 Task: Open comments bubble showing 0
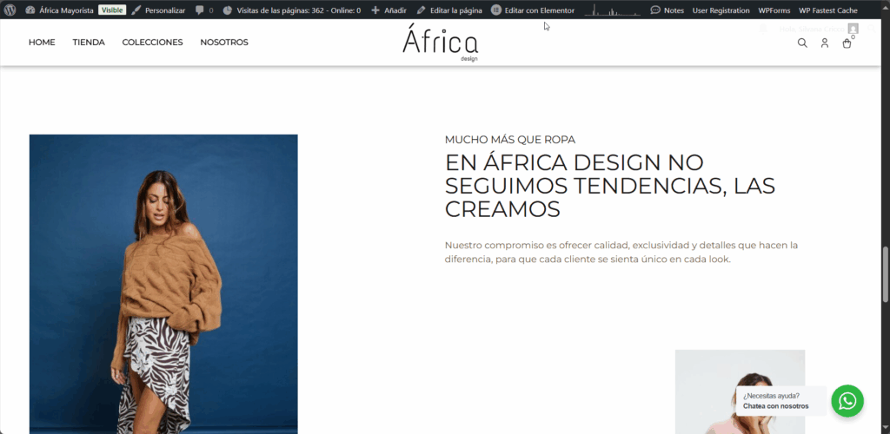tap(204, 10)
